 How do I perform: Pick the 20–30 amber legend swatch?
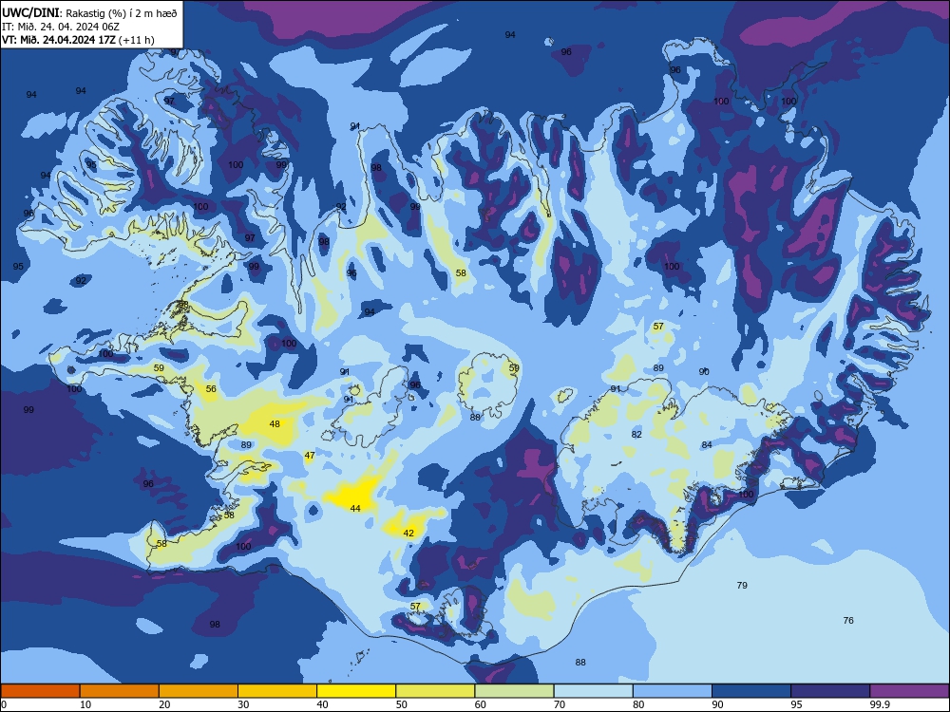[199, 691]
